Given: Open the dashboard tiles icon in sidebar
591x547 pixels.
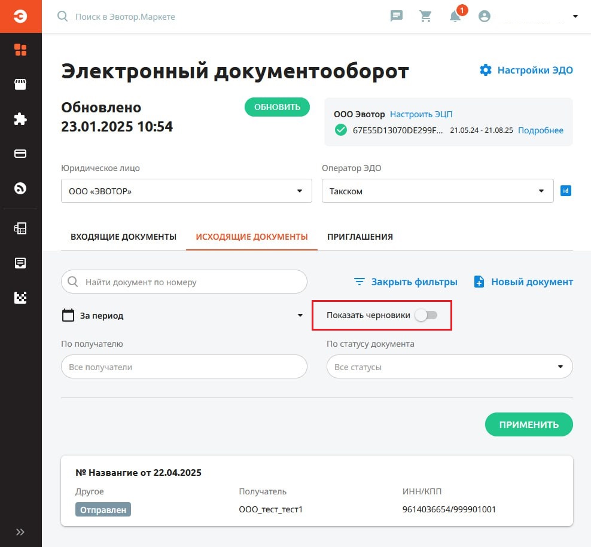Looking at the screenshot, I should [20, 50].
